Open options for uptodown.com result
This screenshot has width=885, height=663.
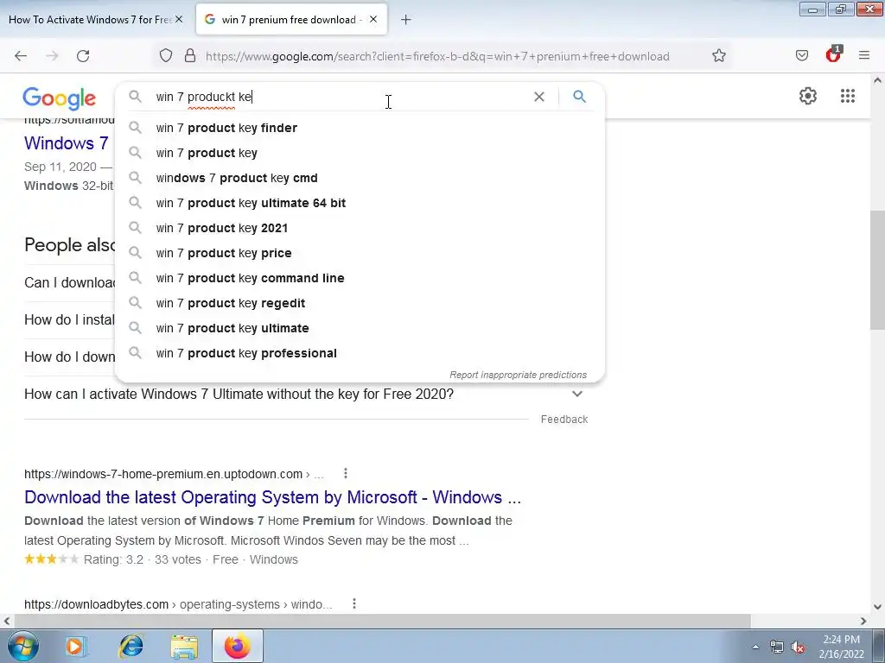pos(346,474)
